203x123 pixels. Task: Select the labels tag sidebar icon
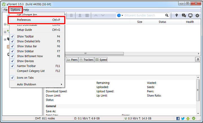(8, 39)
